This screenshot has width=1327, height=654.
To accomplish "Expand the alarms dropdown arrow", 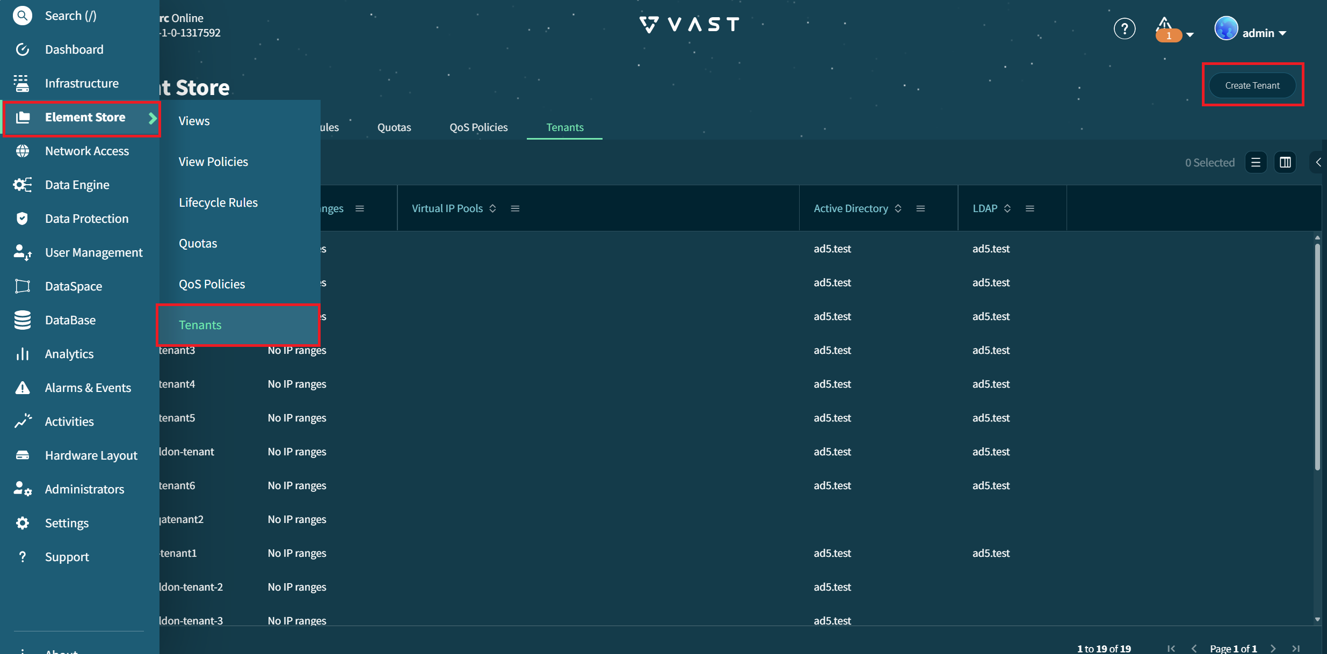I will pyautogui.click(x=1190, y=35).
